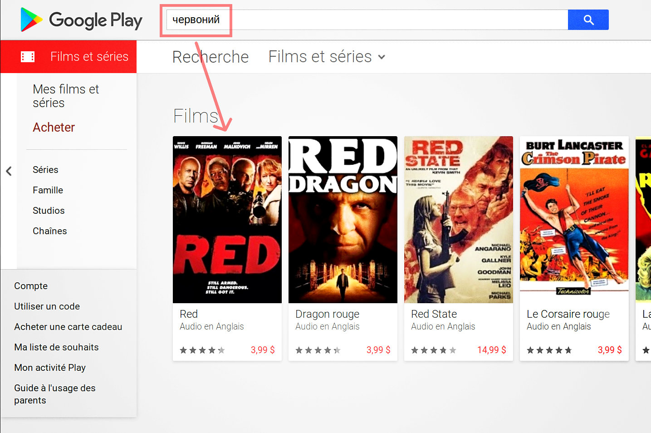Click star rating of Le Corsaire rouge
Viewport: 651px width, 433px height.
tap(549, 350)
